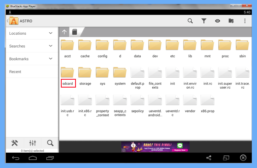Open the proc folder
The width and height of the screenshot is (257, 168).
point(225,49)
